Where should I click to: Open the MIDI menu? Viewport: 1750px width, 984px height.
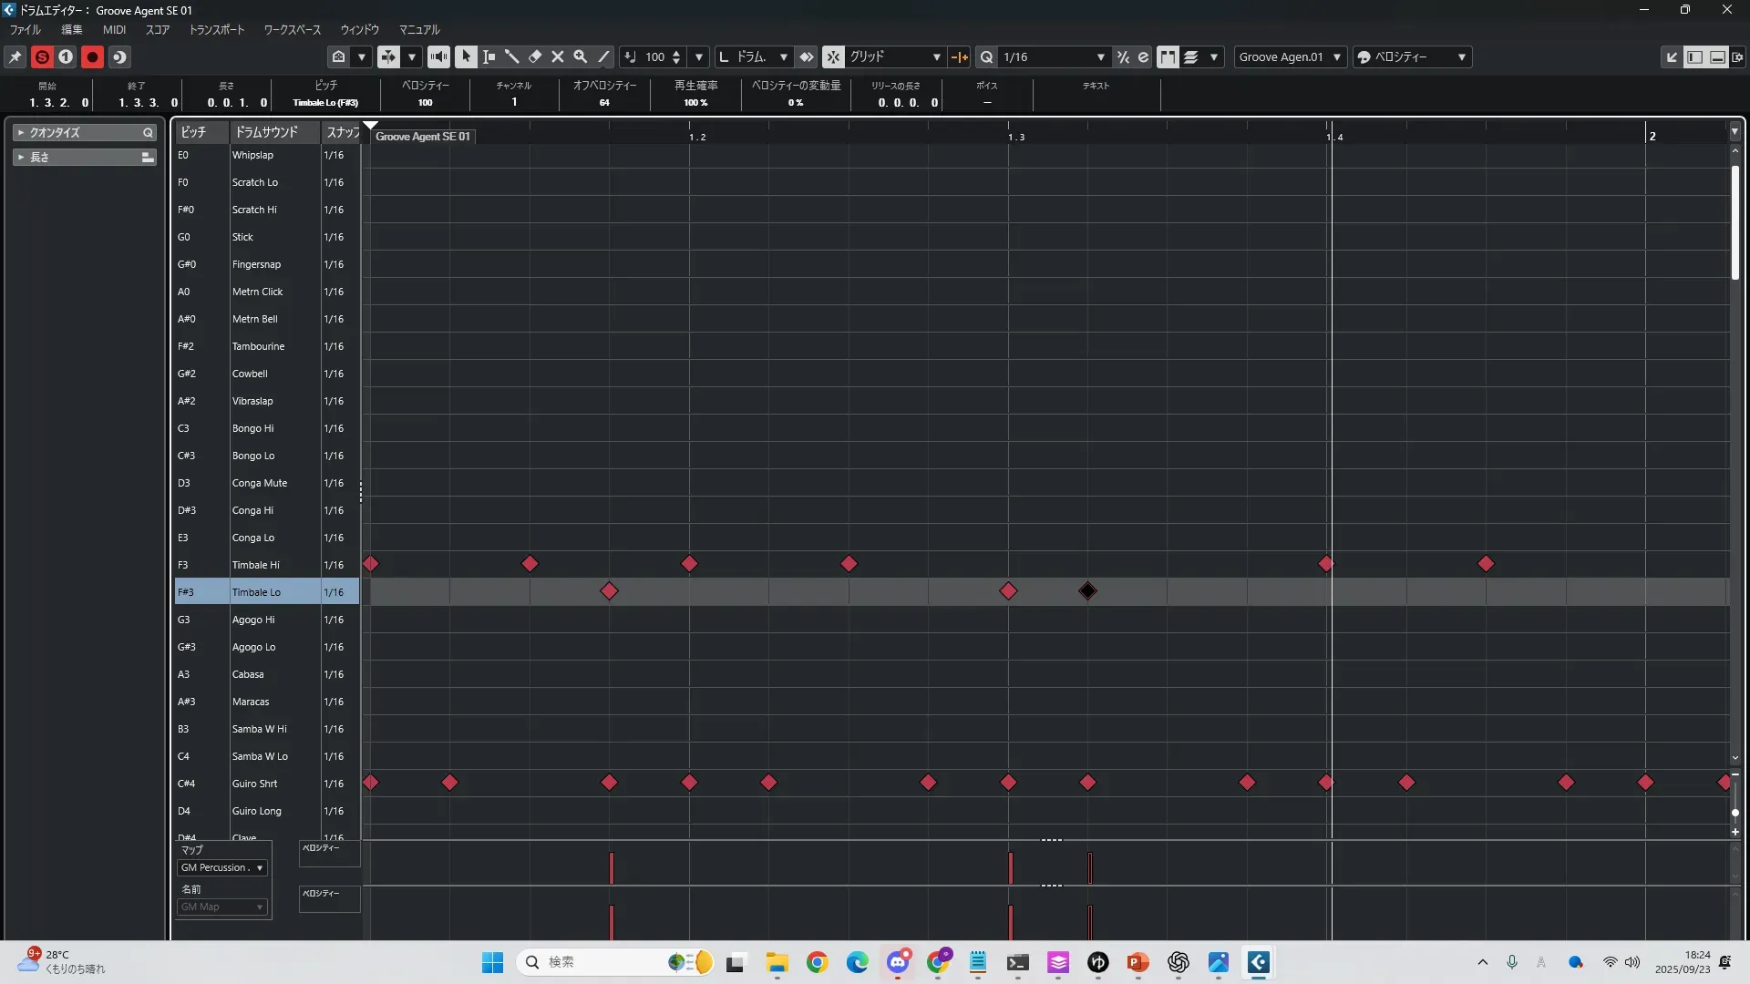pyautogui.click(x=114, y=29)
